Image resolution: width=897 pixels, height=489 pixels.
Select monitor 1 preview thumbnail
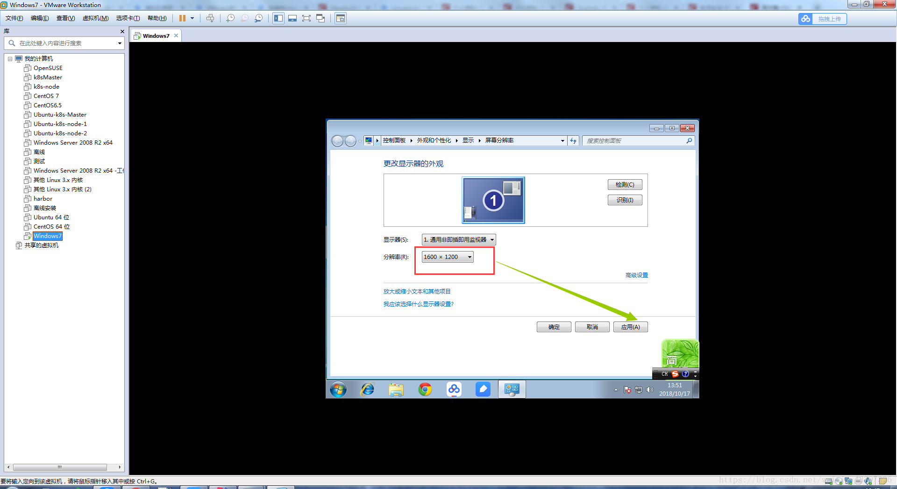tap(493, 200)
